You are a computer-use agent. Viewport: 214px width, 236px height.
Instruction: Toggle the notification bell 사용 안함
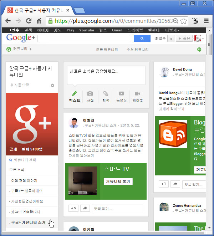(x=19, y=85)
